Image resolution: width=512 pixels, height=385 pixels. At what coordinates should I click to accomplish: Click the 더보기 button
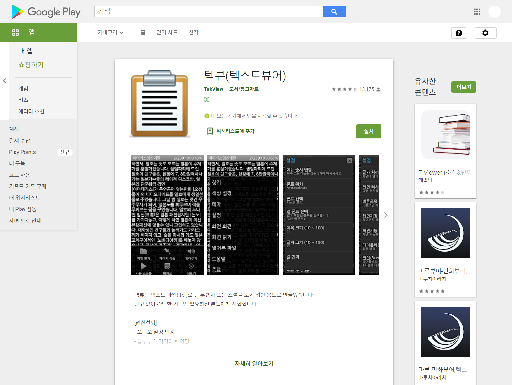point(464,87)
